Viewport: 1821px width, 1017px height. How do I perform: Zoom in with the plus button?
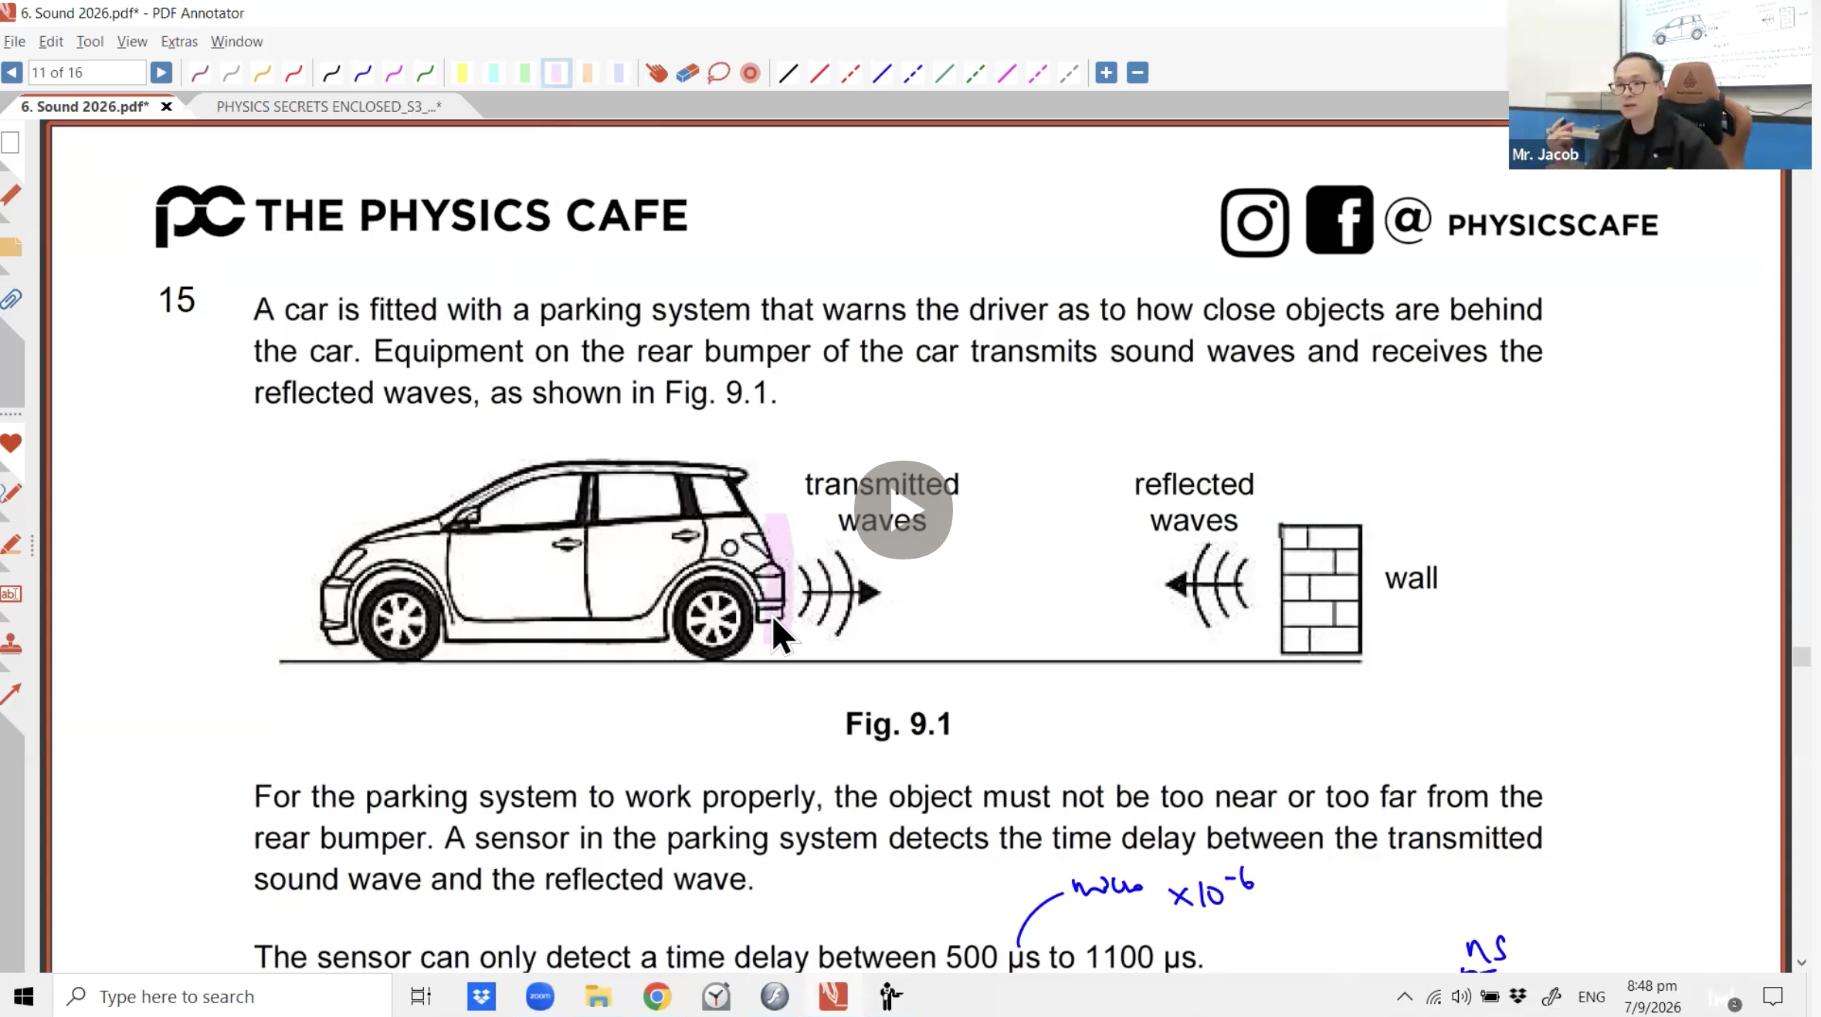click(1106, 73)
